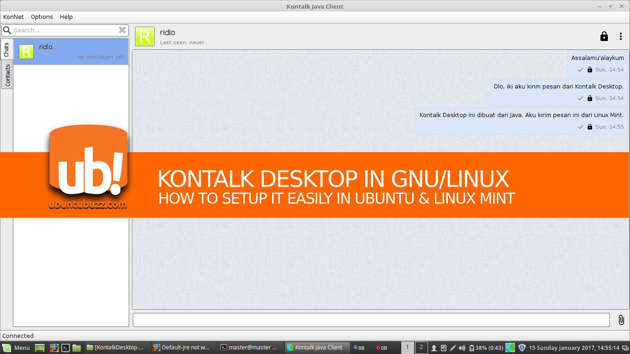
Task: Click the magnifier icon in search box
Action: (x=7, y=30)
